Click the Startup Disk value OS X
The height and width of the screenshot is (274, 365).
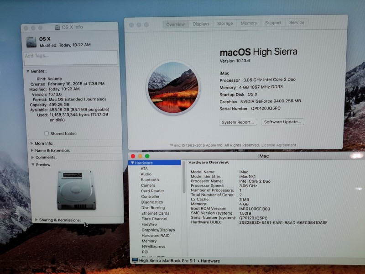point(252,95)
